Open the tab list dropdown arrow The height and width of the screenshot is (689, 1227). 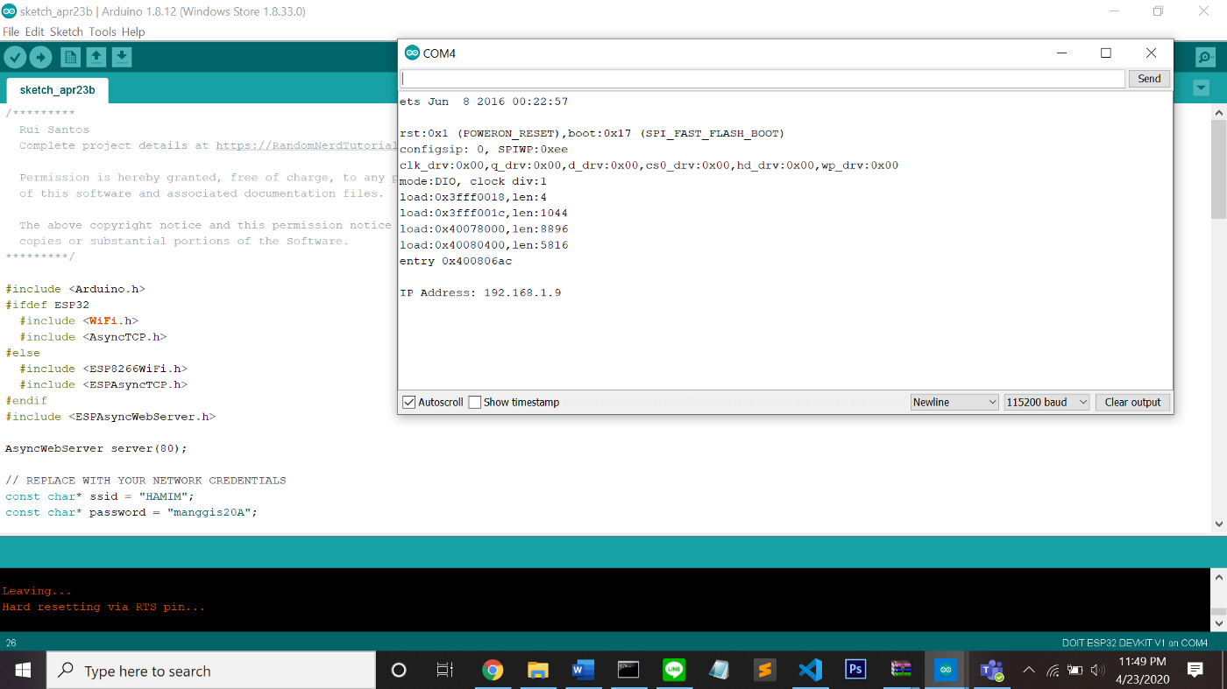(x=1201, y=88)
